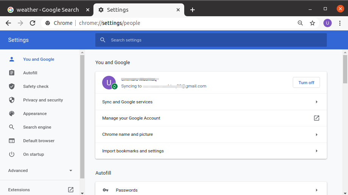The height and width of the screenshot is (195, 348).
Task: Bookmark this page with the star icon
Action: point(312,23)
